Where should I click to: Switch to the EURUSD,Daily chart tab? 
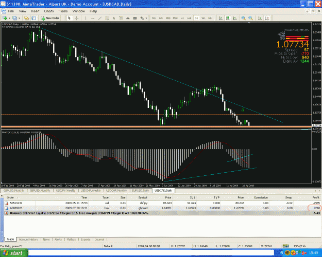[x=141, y=191]
